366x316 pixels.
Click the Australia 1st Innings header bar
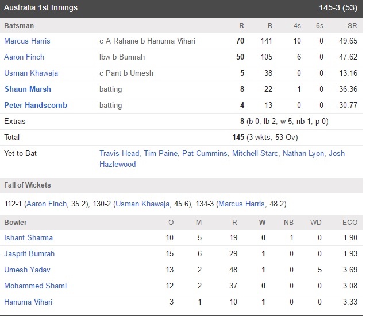182,9
